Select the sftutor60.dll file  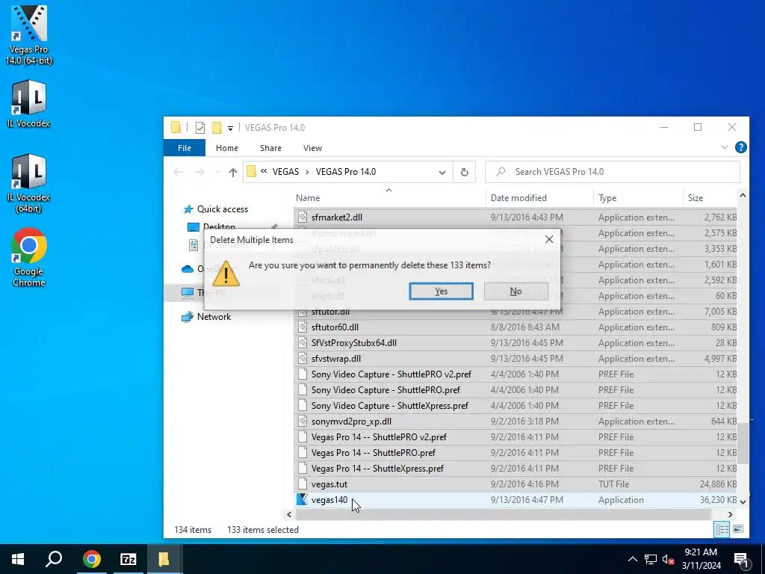pos(335,327)
